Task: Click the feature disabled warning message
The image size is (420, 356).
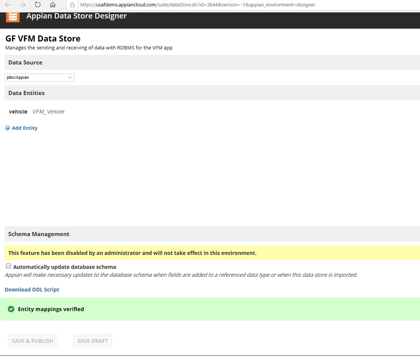Action: (x=132, y=253)
